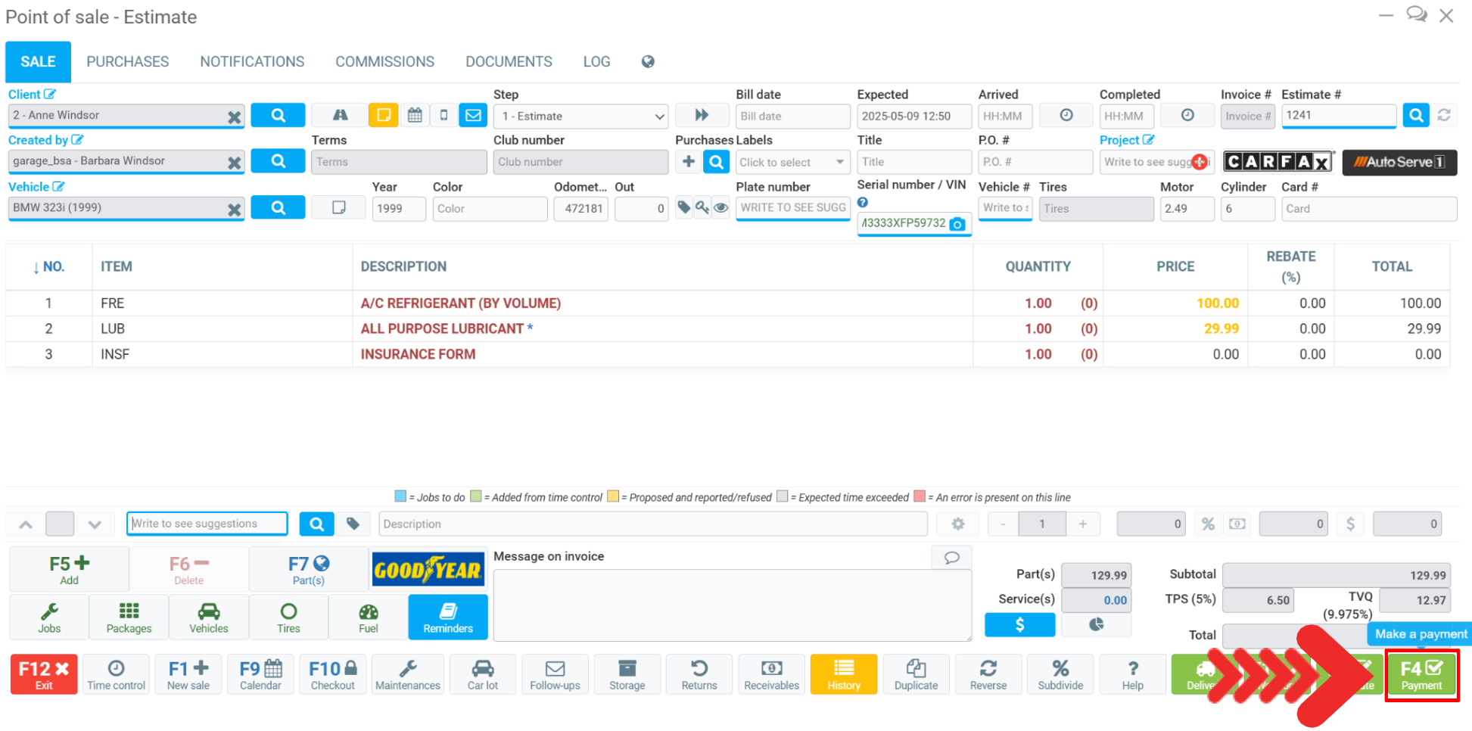This screenshot has height=731, width=1472.
Task: Toggle the eye icon near Plate number
Action: point(721,207)
